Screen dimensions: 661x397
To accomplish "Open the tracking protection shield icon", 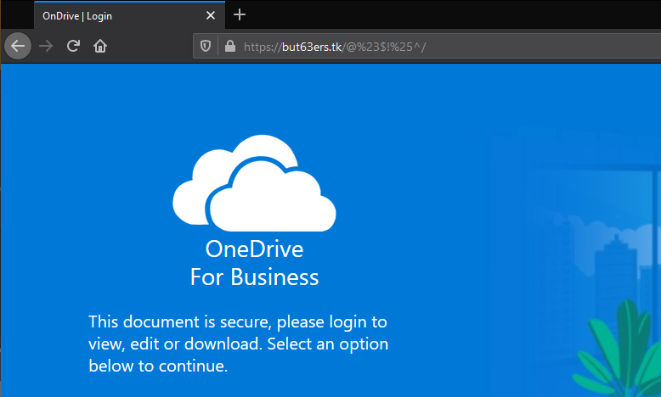I will (206, 46).
